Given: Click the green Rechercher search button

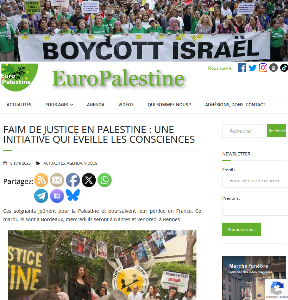Looking at the screenshot, I should (x=276, y=131).
